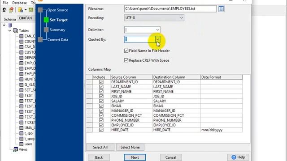
Task: Click the table icon next to Q_XLS
Action: click(21, 85)
